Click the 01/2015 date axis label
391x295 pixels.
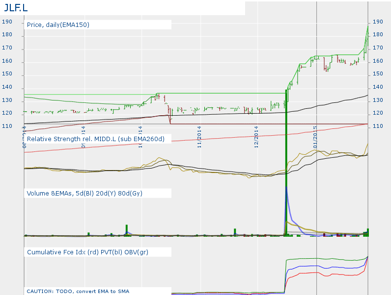coord(315,137)
